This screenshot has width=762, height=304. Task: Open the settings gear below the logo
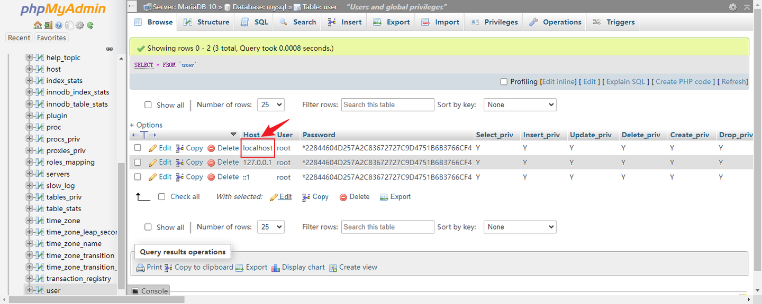pos(79,25)
